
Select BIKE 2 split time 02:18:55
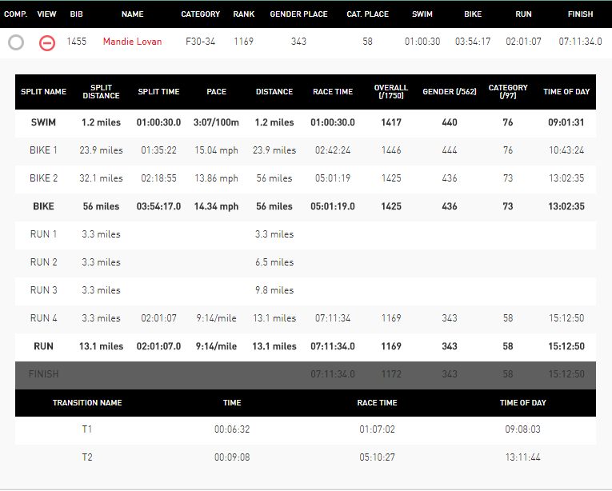(x=158, y=178)
